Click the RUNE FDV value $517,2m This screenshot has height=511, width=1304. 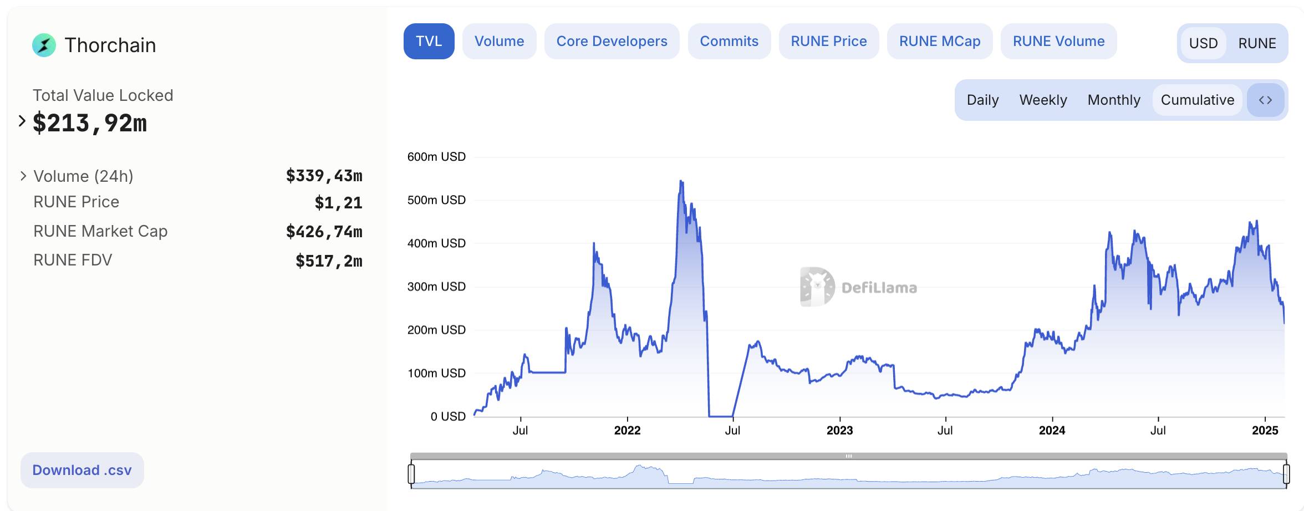(x=329, y=261)
